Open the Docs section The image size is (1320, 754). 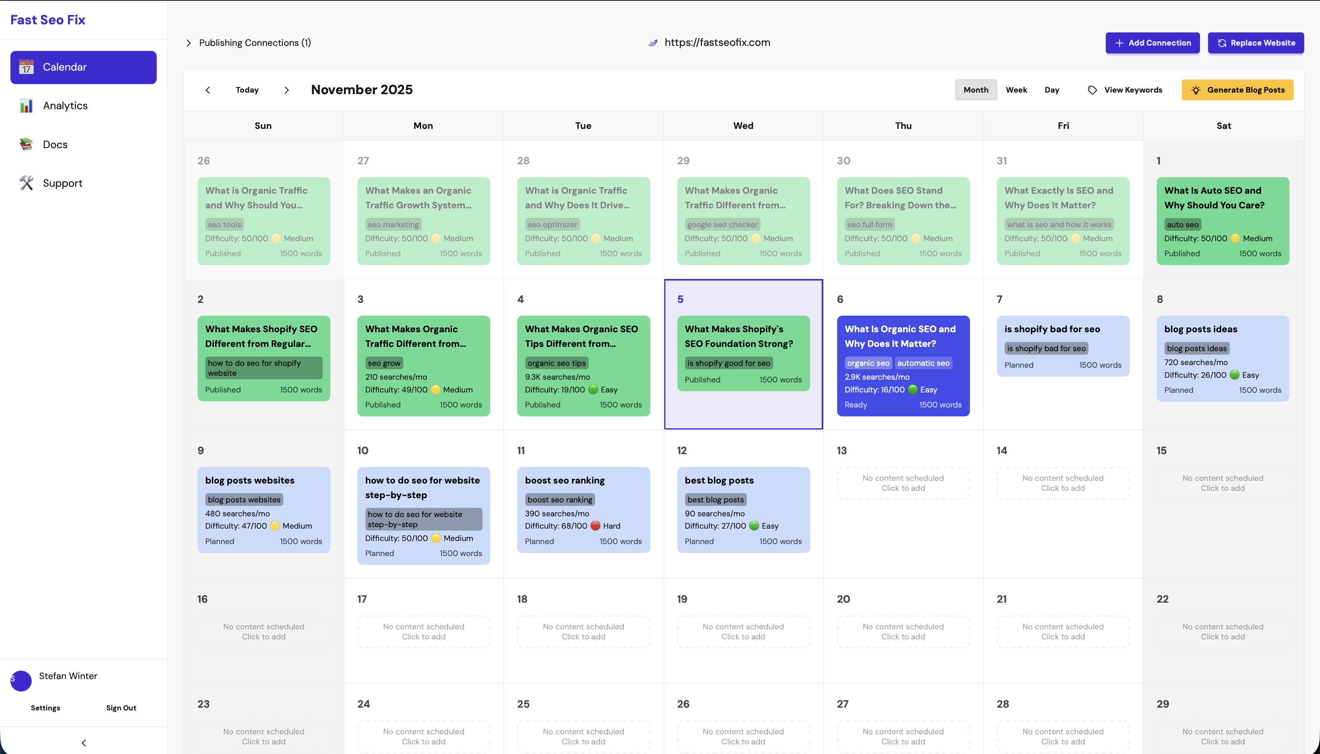(56, 144)
